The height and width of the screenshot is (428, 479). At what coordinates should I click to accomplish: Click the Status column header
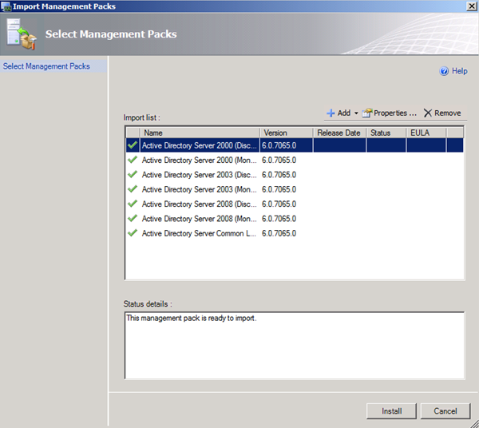[386, 133]
